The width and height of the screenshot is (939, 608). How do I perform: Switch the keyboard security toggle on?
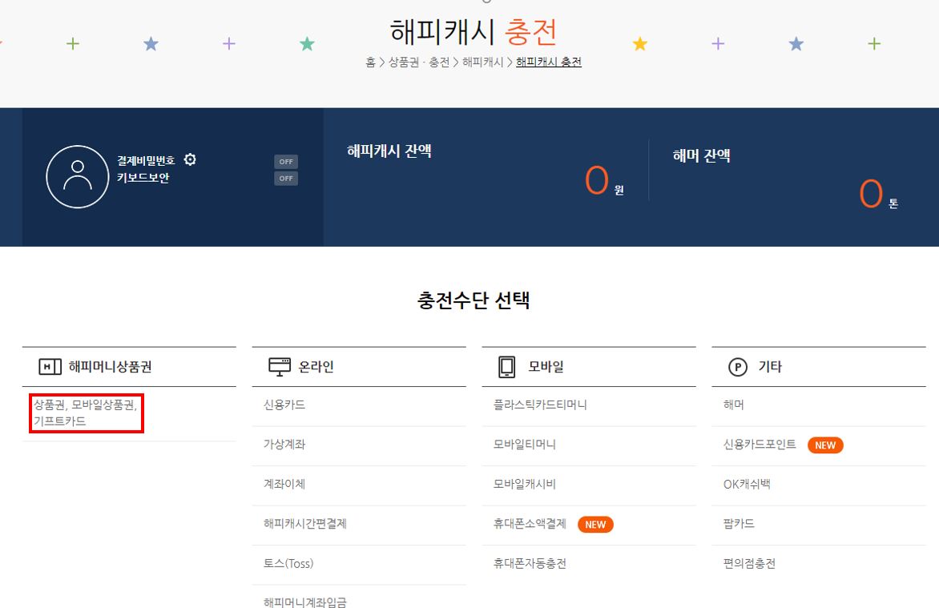pos(285,178)
